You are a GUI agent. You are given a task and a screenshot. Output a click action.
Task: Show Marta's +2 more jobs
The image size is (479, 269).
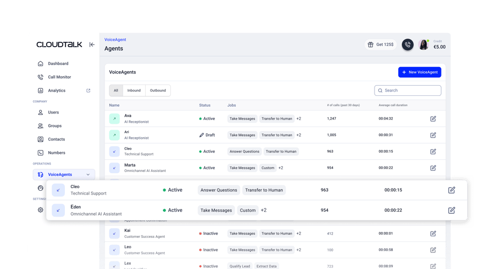point(280,168)
